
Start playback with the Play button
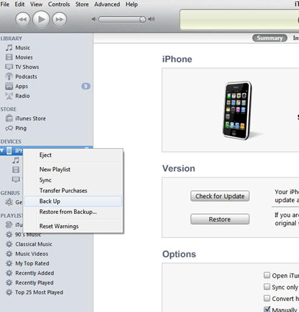tap(41, 19)
